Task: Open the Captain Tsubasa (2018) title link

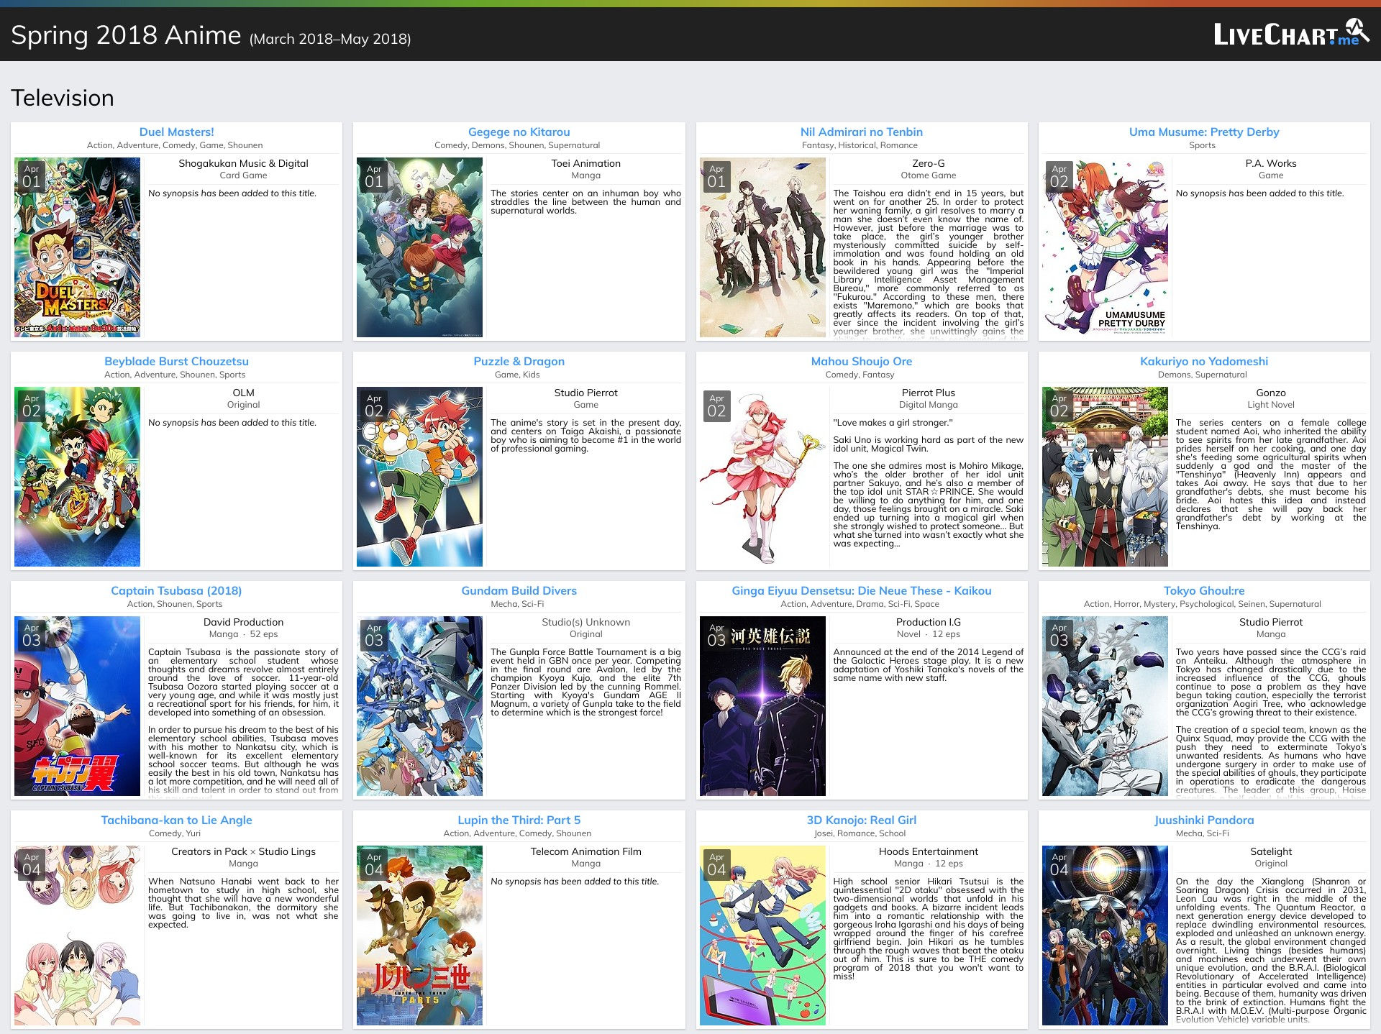Action: pos(176,590)
